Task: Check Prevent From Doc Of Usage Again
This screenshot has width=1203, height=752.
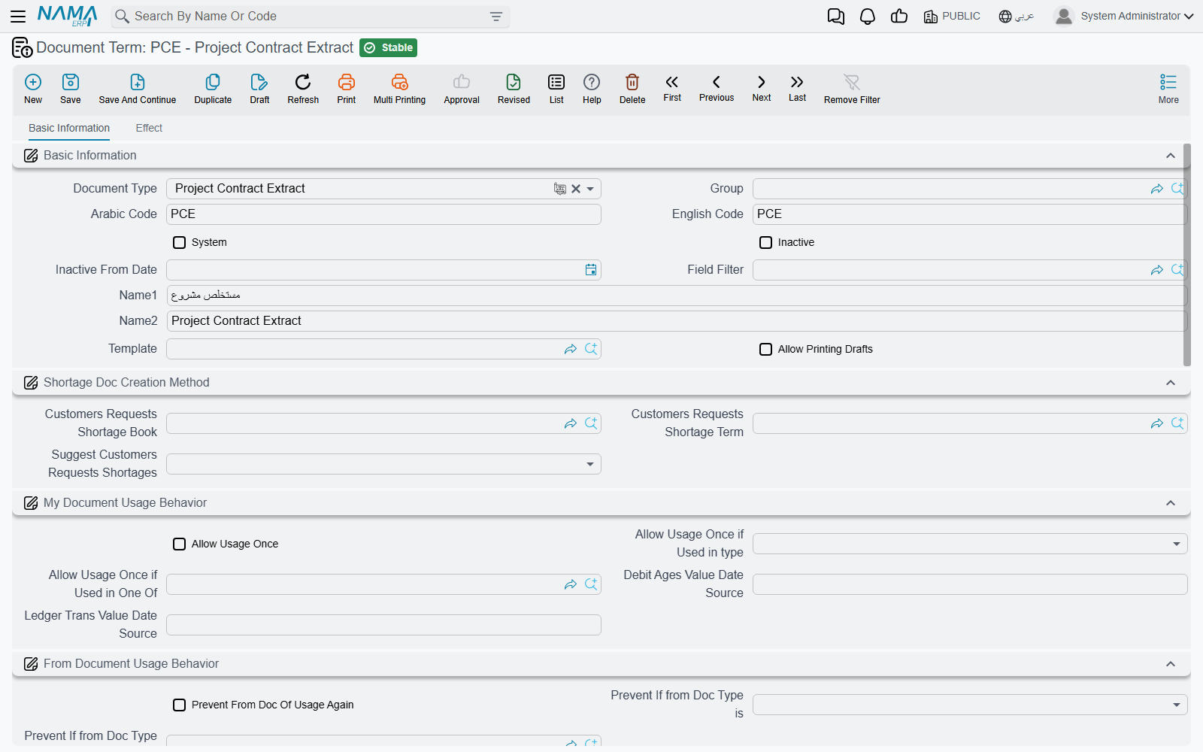Action: coord(179,705)
